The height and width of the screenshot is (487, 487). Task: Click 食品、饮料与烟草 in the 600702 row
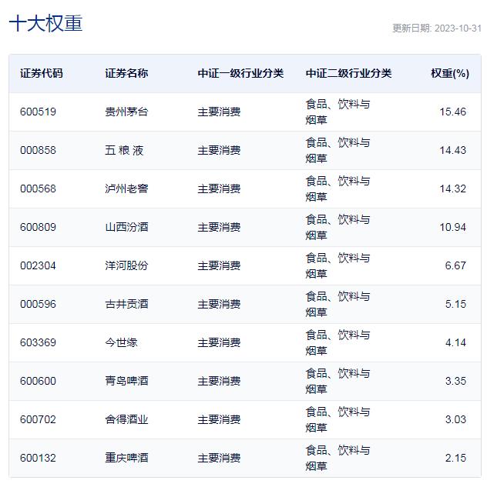338,419
